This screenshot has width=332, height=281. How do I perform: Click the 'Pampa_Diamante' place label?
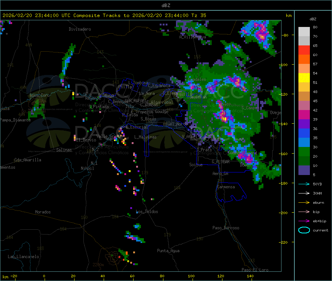click(15, 120)
